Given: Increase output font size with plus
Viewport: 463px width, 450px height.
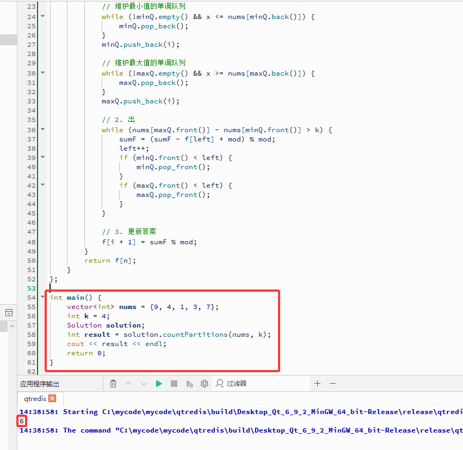Looking at the screenshot, I should point(317,384).
